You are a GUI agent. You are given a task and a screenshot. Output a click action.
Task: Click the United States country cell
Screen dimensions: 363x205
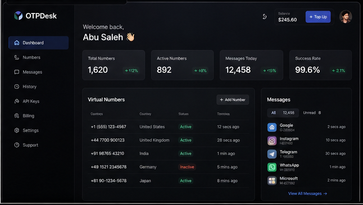click(152, 127)
